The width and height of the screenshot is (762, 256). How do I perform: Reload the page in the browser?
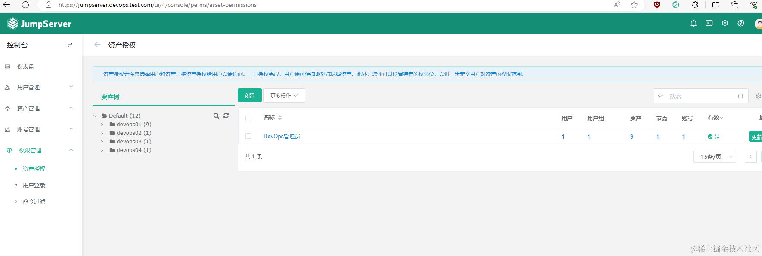[25, 5]
